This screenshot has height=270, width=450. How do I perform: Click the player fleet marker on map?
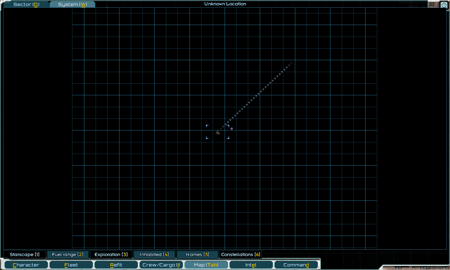[x=218, y=133]
